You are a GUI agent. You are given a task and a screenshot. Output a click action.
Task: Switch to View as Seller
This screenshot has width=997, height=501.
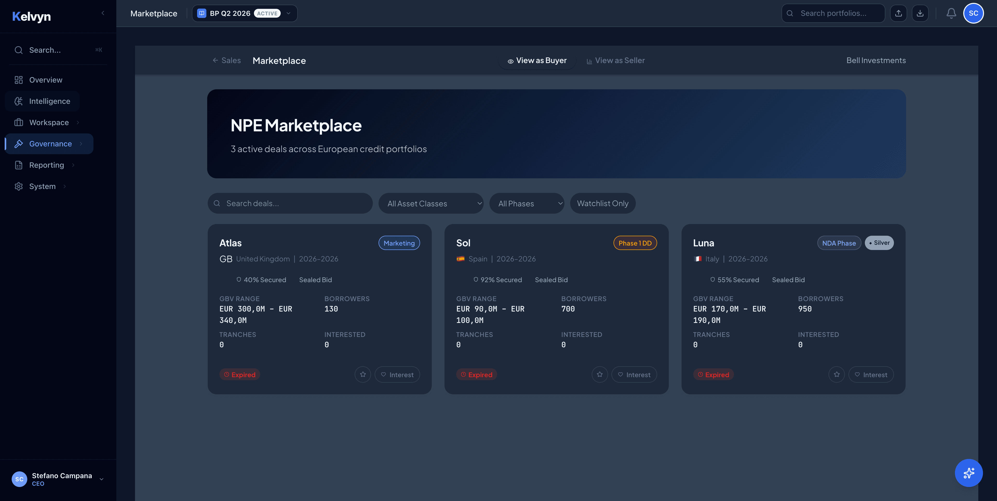(x=615, y=60)
